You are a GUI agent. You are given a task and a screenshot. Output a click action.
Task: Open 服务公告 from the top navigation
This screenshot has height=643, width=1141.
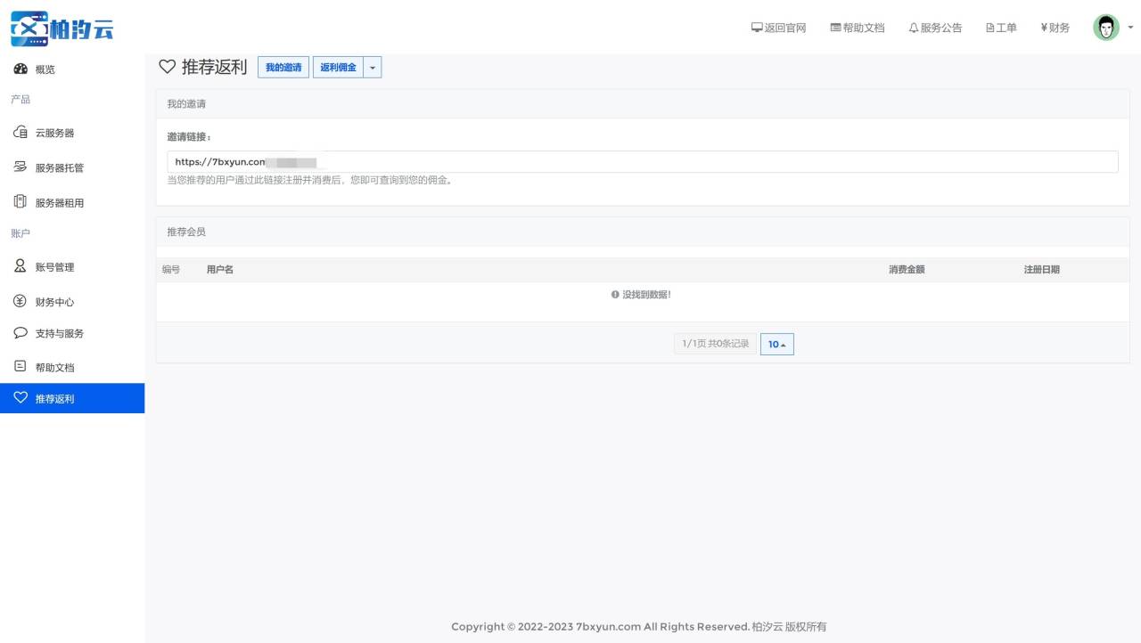coord(935,28)
